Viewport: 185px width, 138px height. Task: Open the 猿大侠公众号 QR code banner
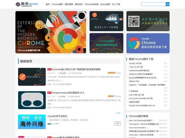[x=148, y=21]
